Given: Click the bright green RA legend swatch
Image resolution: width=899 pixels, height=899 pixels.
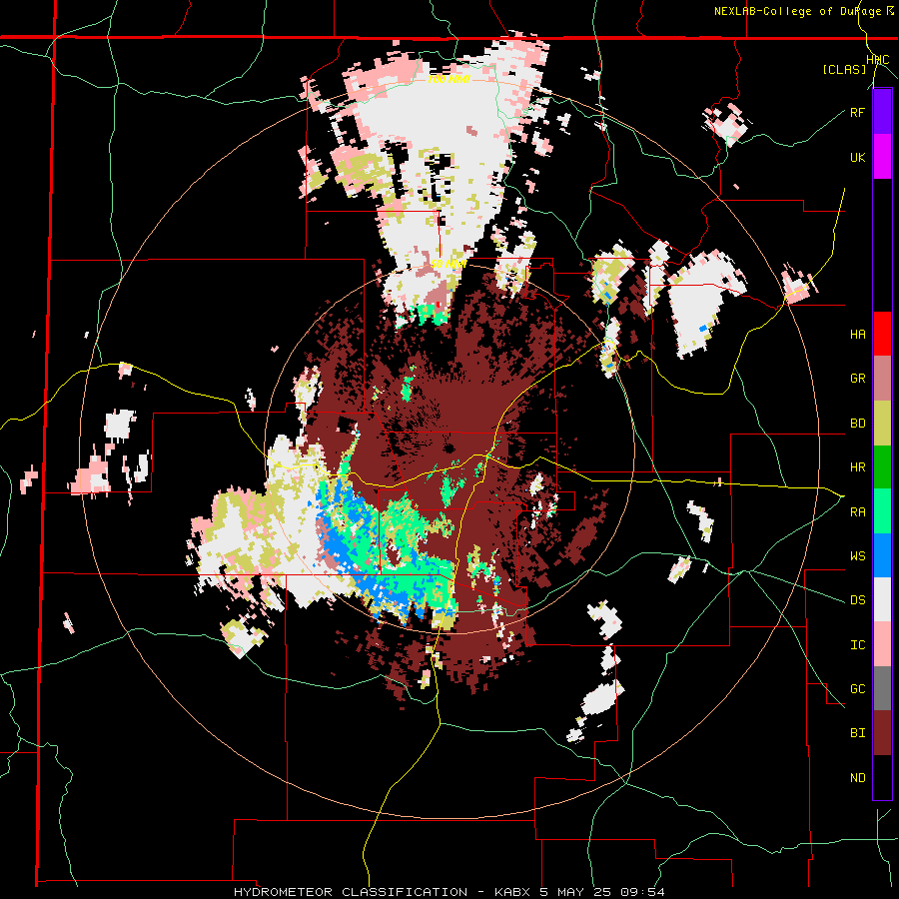Looking at the screenshot, I should point(882,511).
